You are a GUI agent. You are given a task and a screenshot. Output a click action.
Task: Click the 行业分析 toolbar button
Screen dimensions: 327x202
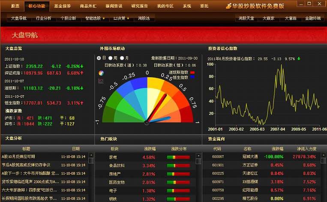coord(43,18)
